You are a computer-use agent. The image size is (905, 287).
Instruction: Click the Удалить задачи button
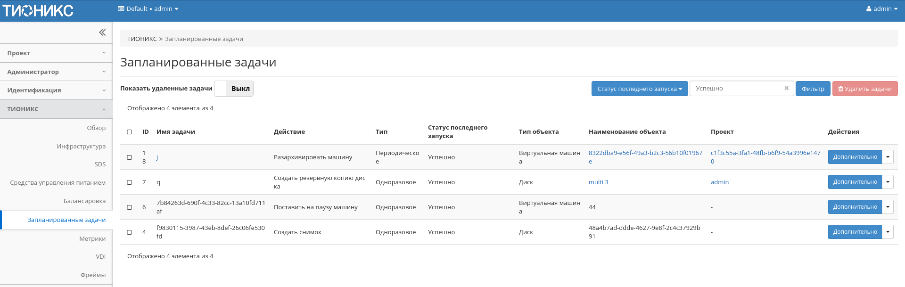pyautogui.click(x=864, y=89)
